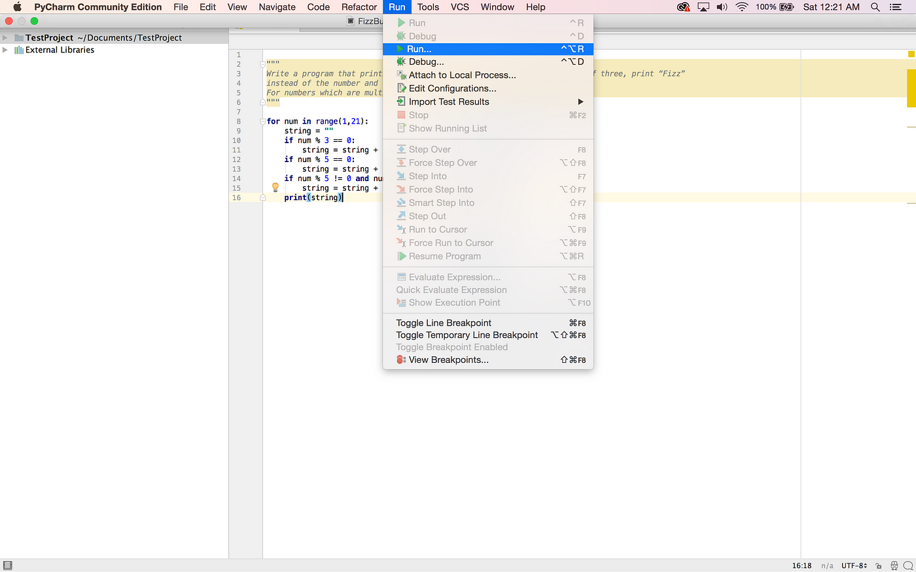Expand the External Libraries node
The image size is (916, 572).
click(5, 50)
